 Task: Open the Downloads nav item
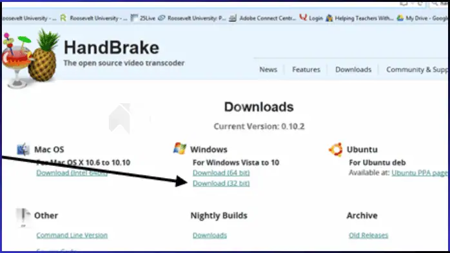(x=353, y=70)
